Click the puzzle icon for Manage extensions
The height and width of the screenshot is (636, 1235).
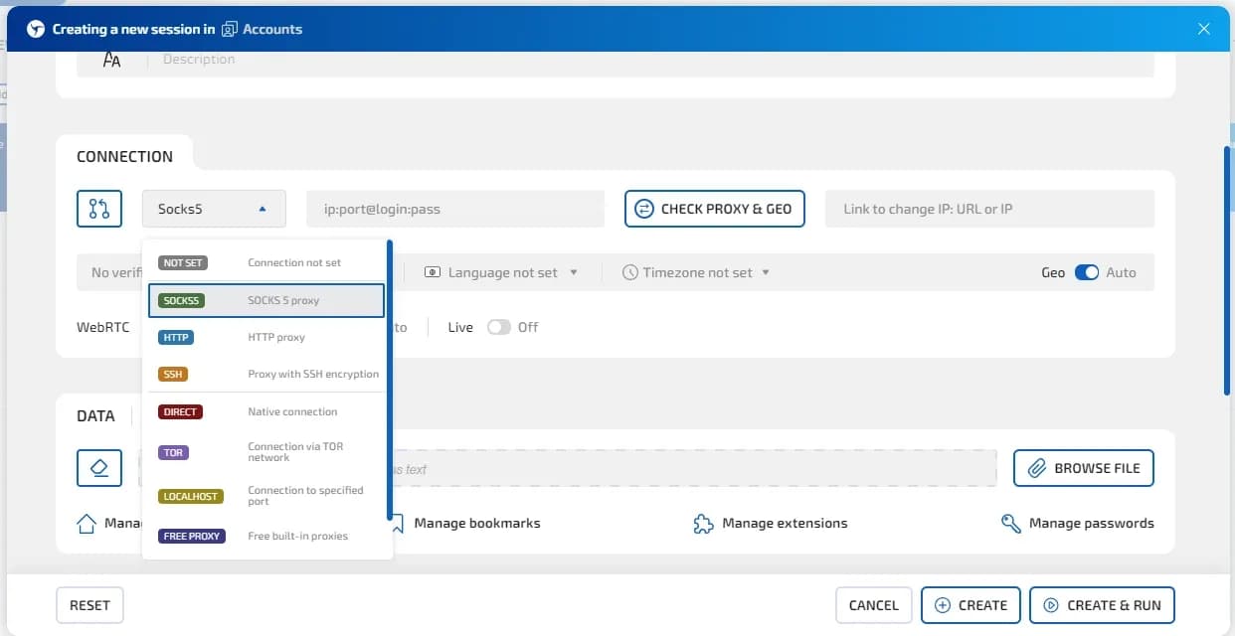click(x=703, y=522)
